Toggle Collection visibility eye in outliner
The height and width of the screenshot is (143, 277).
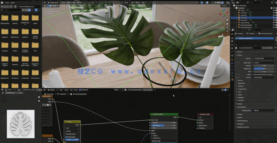273,8
